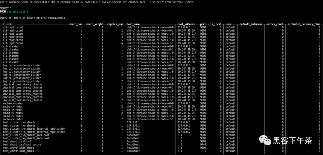323x155 pixels.
Task: Click address 10.244.39.30 in the snuba-ck-nodes rows
Action: [x=186, y=119]
